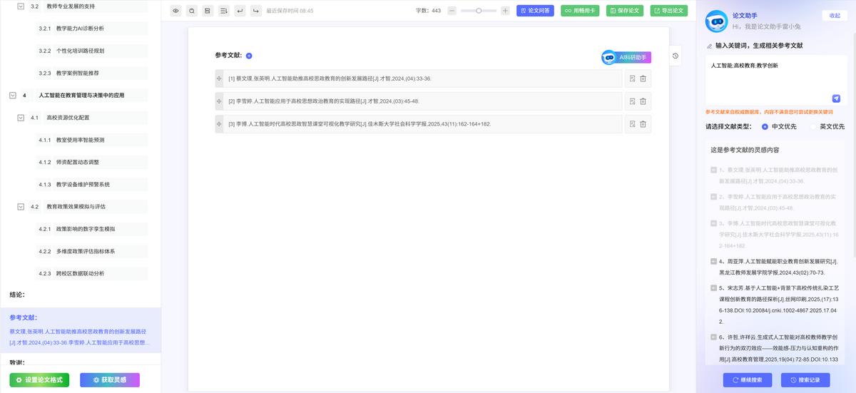This screenshot has width=856, height=393.
Task: Click the 获取灵感 button
Action: pos(110,380)
